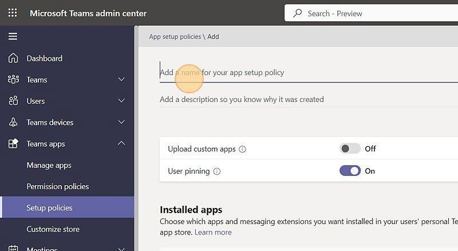Viewport: 458px width, 251px height.
Task: Click the Teams apps icon
Action: [13, 144]
